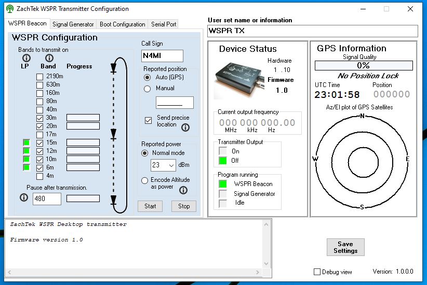Viewport: 427px width, 285px height.
Task: Click the info icon above Band column
Action: [x=49, y=58]
